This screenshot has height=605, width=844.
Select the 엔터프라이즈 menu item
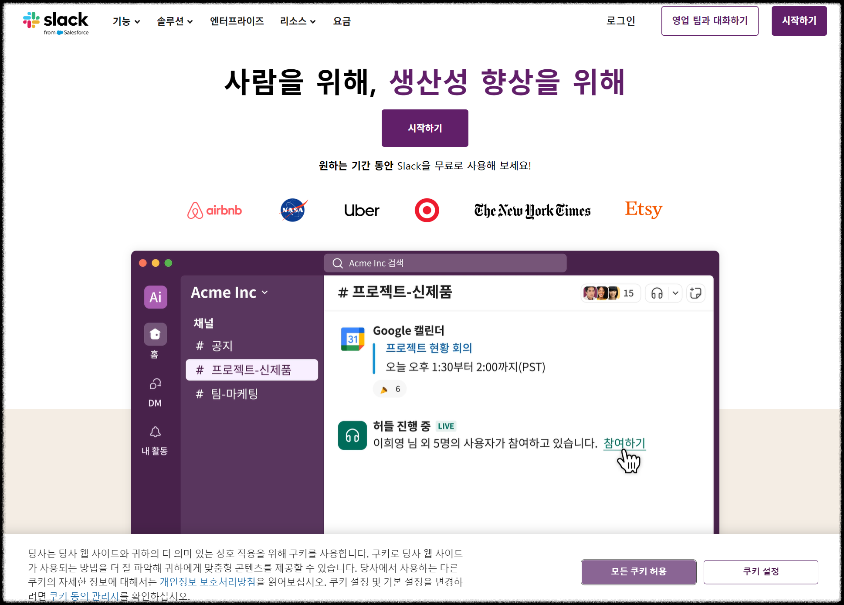pos(237,21)
